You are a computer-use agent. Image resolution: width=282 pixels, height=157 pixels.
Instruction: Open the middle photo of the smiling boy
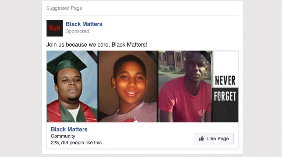click(x=128, y=86)
